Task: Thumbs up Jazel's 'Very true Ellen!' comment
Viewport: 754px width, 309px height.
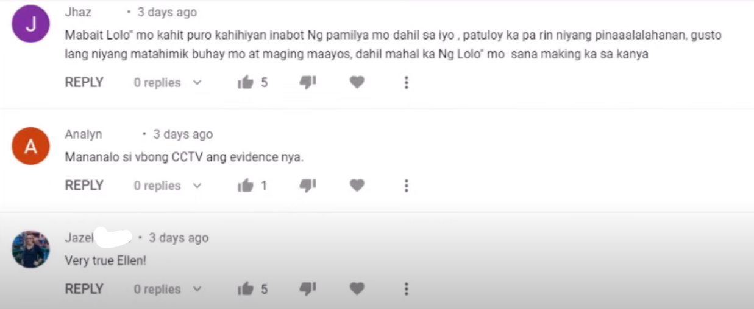Action: 246,289
